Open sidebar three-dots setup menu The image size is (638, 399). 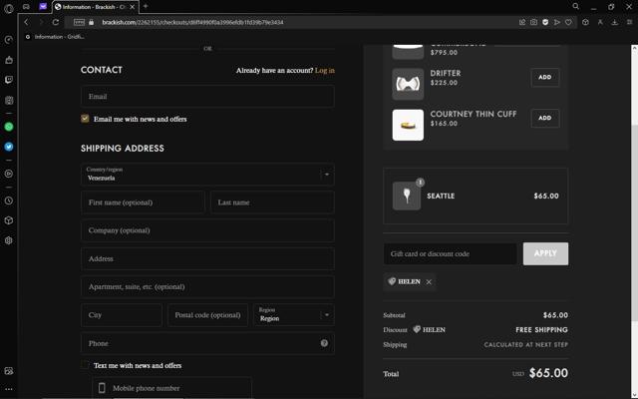pyautogui.click(x=9, y=389)
